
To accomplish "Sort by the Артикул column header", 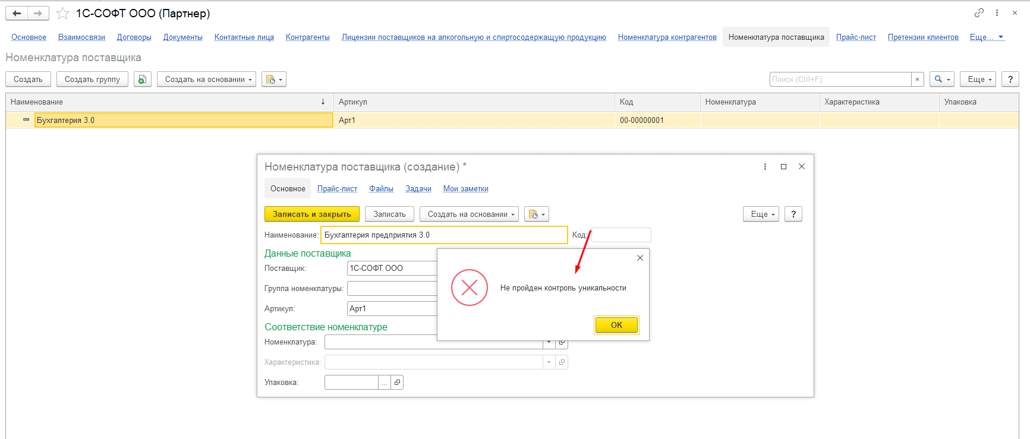I will pyautogui.click(x=474, y=102).
